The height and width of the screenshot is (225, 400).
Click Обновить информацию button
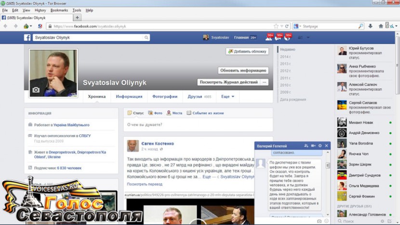click(243, 70)
